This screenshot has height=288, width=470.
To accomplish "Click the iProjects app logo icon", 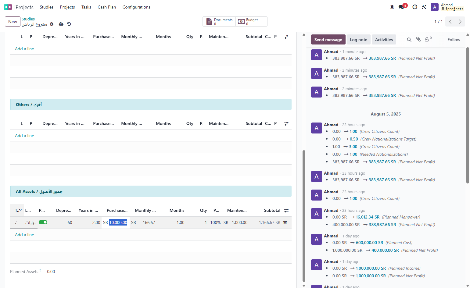I will pyautogui.click(x=8, y=7).
